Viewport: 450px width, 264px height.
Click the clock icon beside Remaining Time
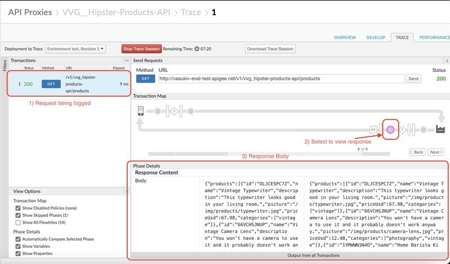197,49
